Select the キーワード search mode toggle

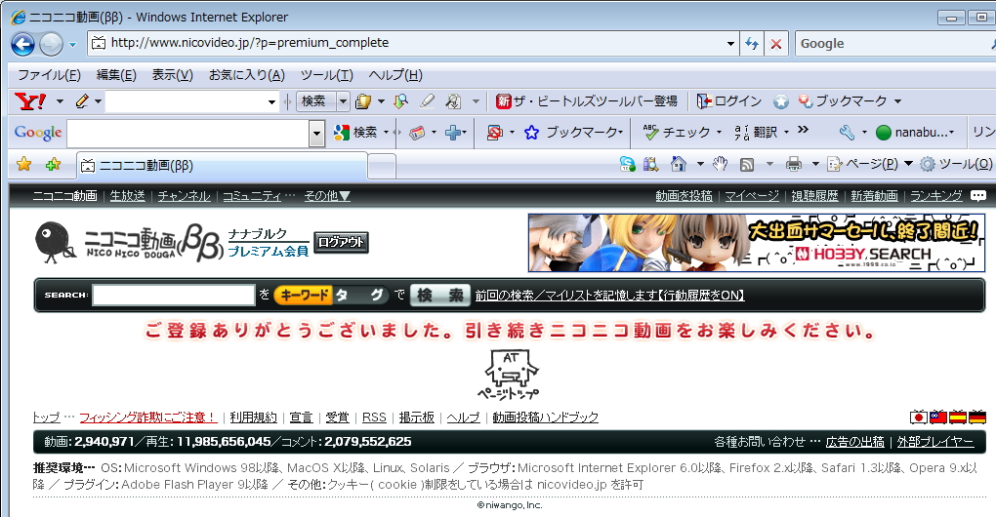303,295
